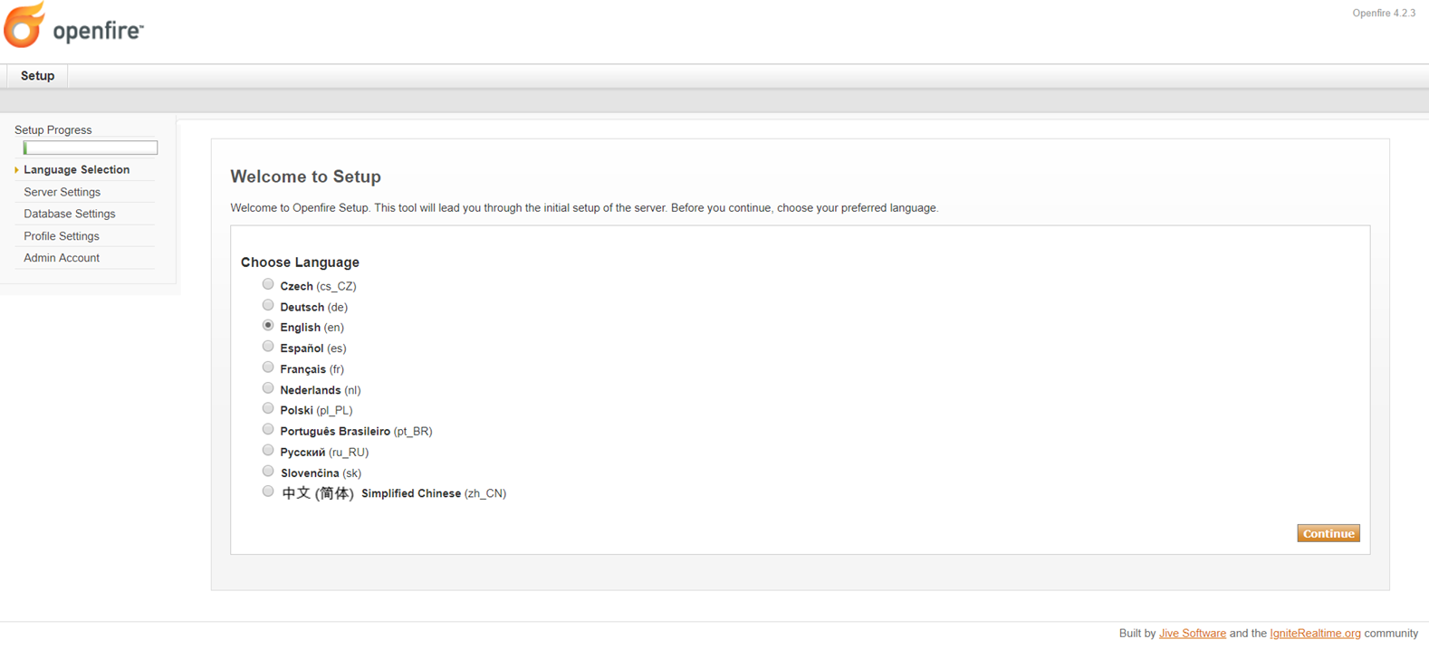Select Français radio option
Image resolution: width=1429 pixels, height=649 pixels.
tap(268, 367)
